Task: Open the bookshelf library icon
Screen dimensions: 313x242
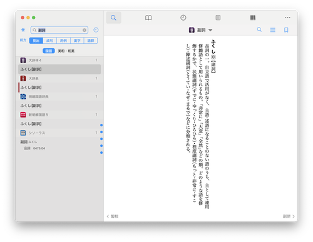Action: (253, 18)
